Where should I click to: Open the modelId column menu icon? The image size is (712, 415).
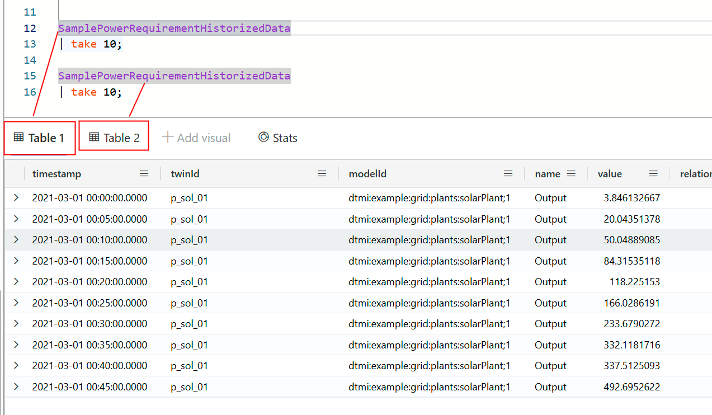click(x=508, y=173)
